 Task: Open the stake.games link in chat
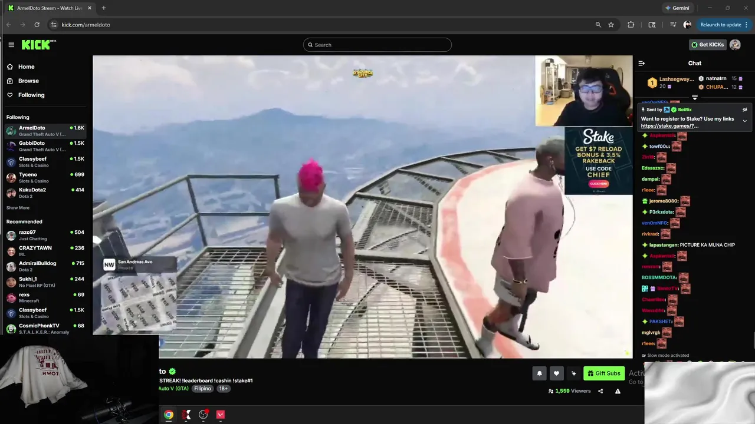(x=669, y=126)
